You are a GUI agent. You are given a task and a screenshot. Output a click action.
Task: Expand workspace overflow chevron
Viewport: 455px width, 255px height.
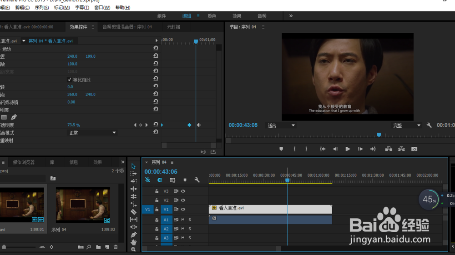291,15
